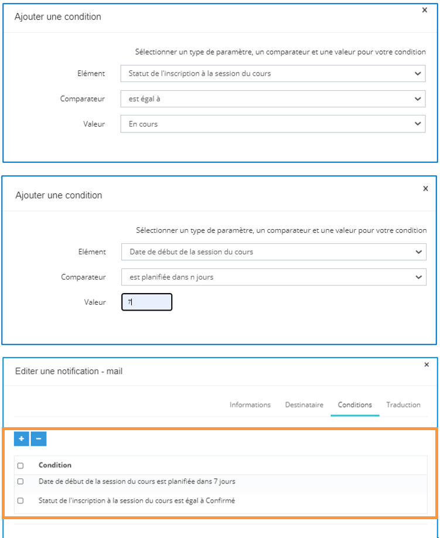
Task: Open the Destinataire tab
Action: pyautogui.click(x=304, y=405)
